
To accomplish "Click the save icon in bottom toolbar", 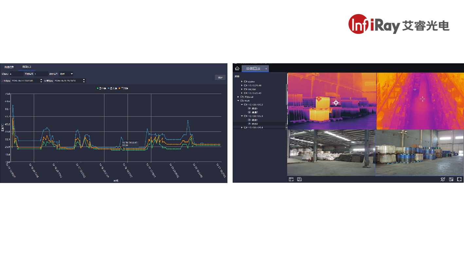I will click(299, 179).
